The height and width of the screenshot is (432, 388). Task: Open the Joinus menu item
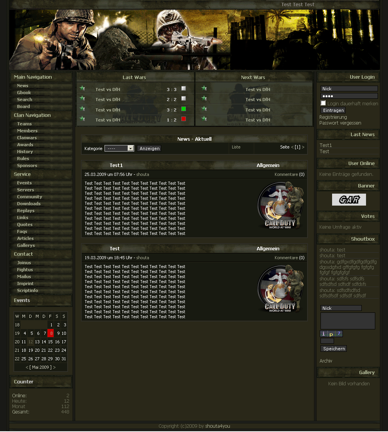pos(24,263)
